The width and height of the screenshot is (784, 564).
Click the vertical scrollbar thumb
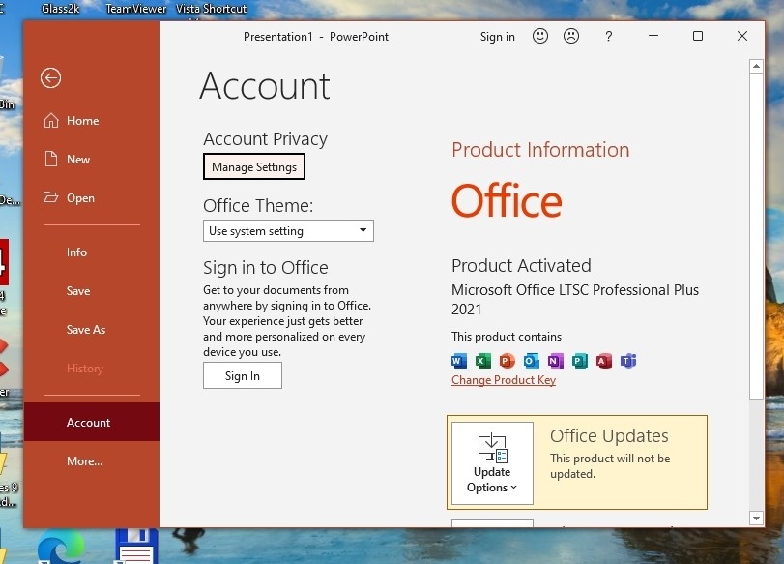(x=756, y=236)
